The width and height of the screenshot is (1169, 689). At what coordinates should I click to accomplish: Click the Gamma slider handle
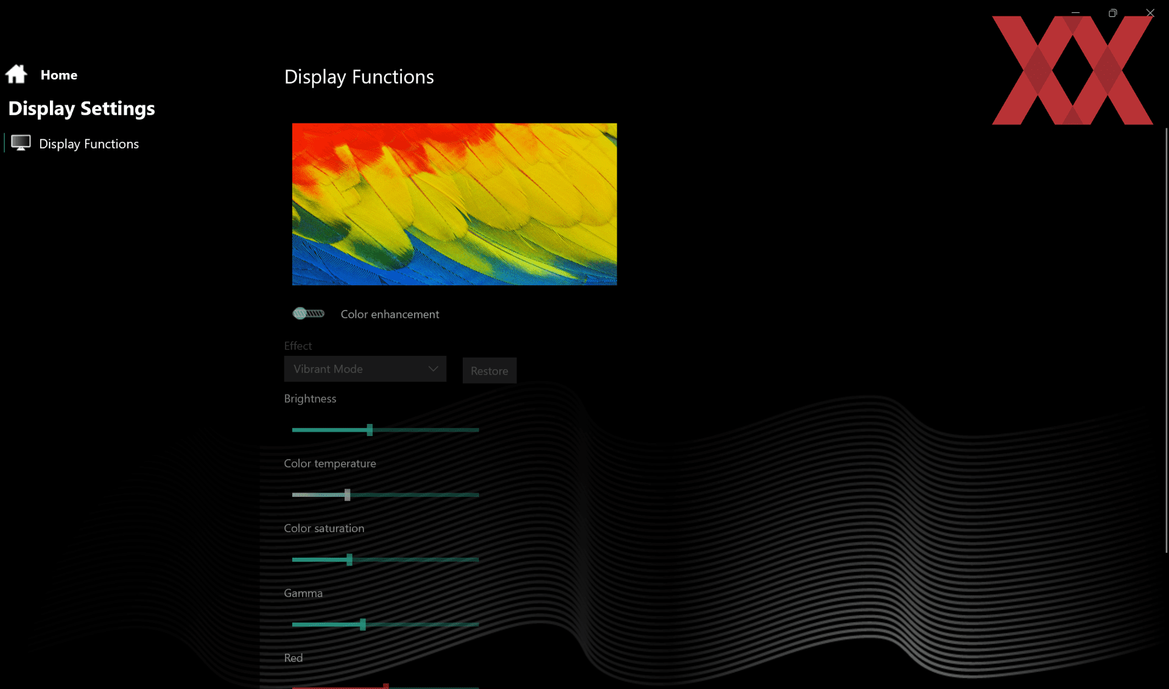click(363, 625)
